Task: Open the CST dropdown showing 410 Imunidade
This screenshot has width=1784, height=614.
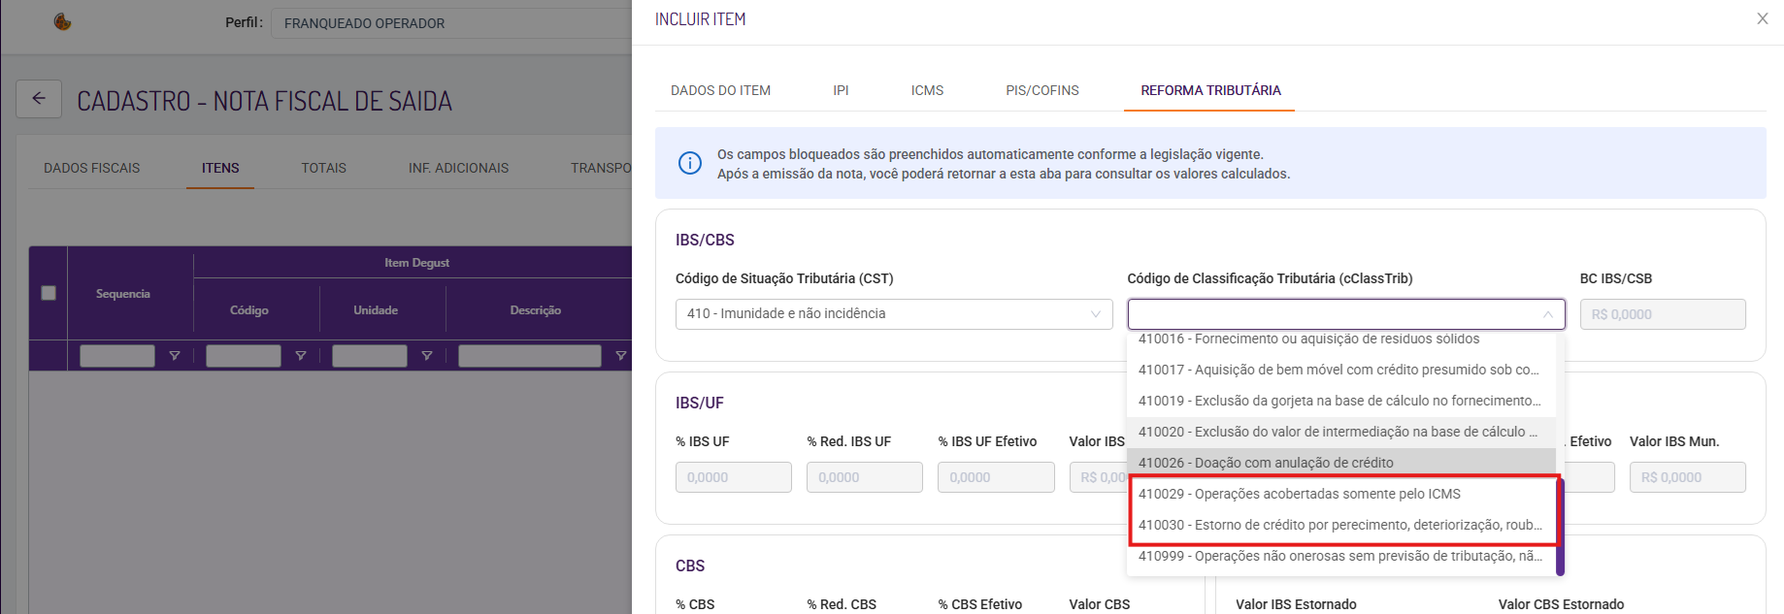Action: tap(893, 314)
